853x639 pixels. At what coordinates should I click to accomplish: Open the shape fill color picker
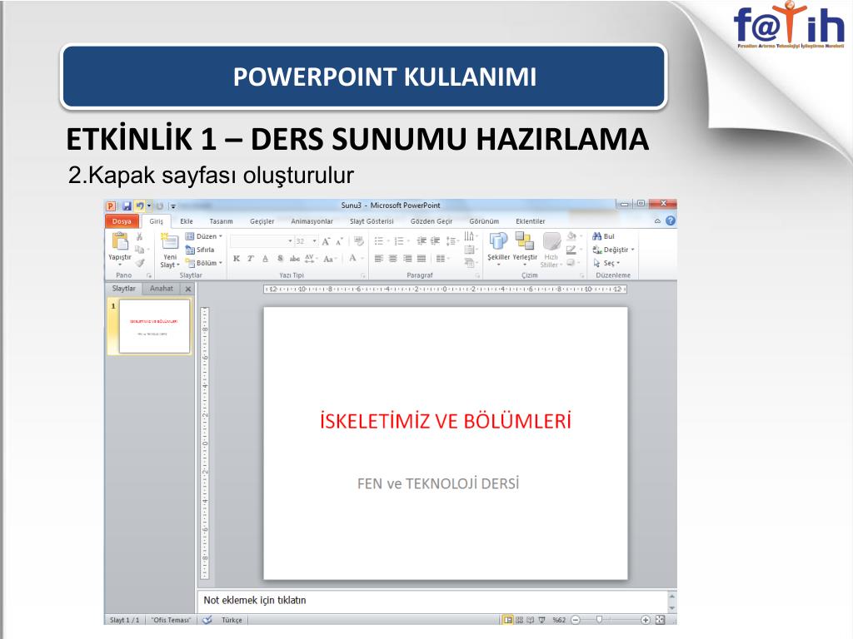(x=573, y=236)
